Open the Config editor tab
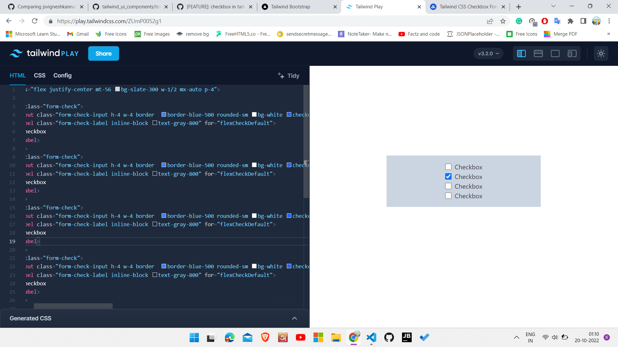Screen dimensions: 618x347 tap(62, 76)
